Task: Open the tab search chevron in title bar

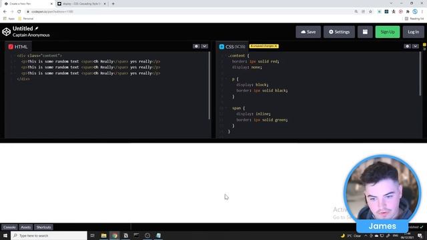Action: (x=391, y=3)
